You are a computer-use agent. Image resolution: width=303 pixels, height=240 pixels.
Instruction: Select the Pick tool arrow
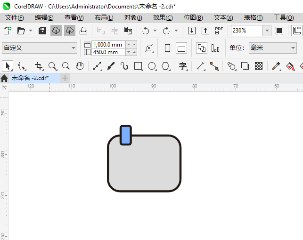7,66
